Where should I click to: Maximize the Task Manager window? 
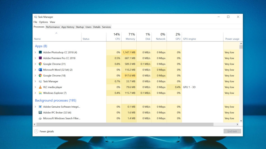(228, 17)
